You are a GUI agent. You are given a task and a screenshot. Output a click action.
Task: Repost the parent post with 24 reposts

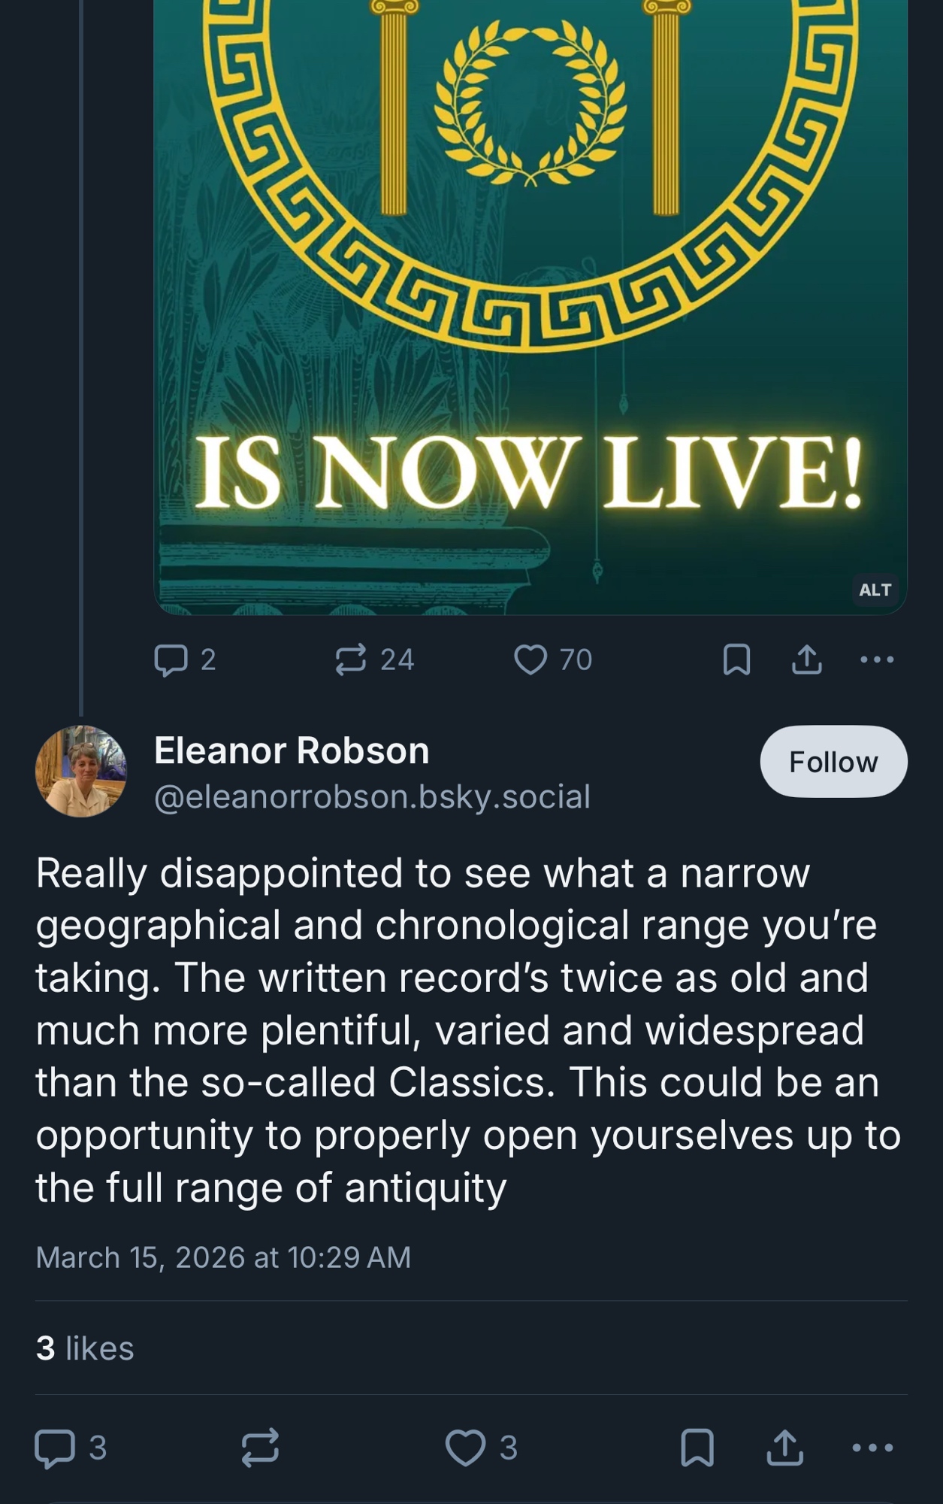click(350, 660)
